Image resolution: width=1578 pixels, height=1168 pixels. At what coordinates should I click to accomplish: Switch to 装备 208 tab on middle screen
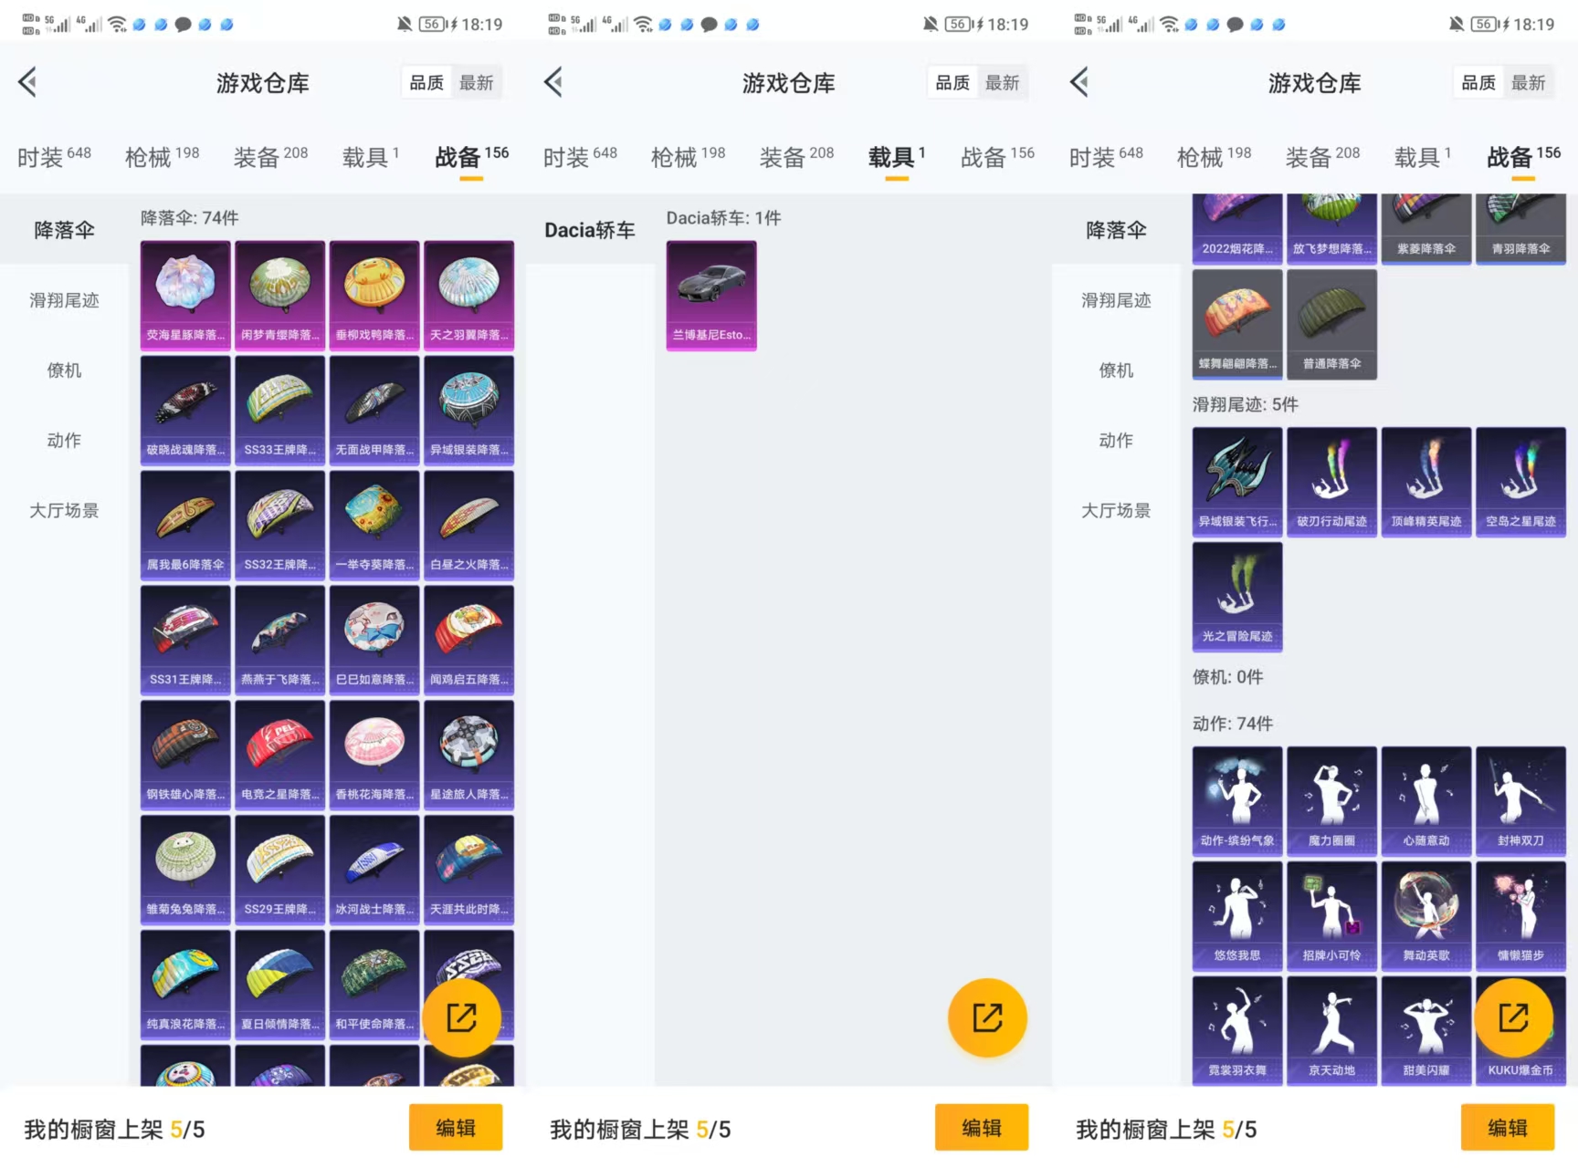point(797,157)
